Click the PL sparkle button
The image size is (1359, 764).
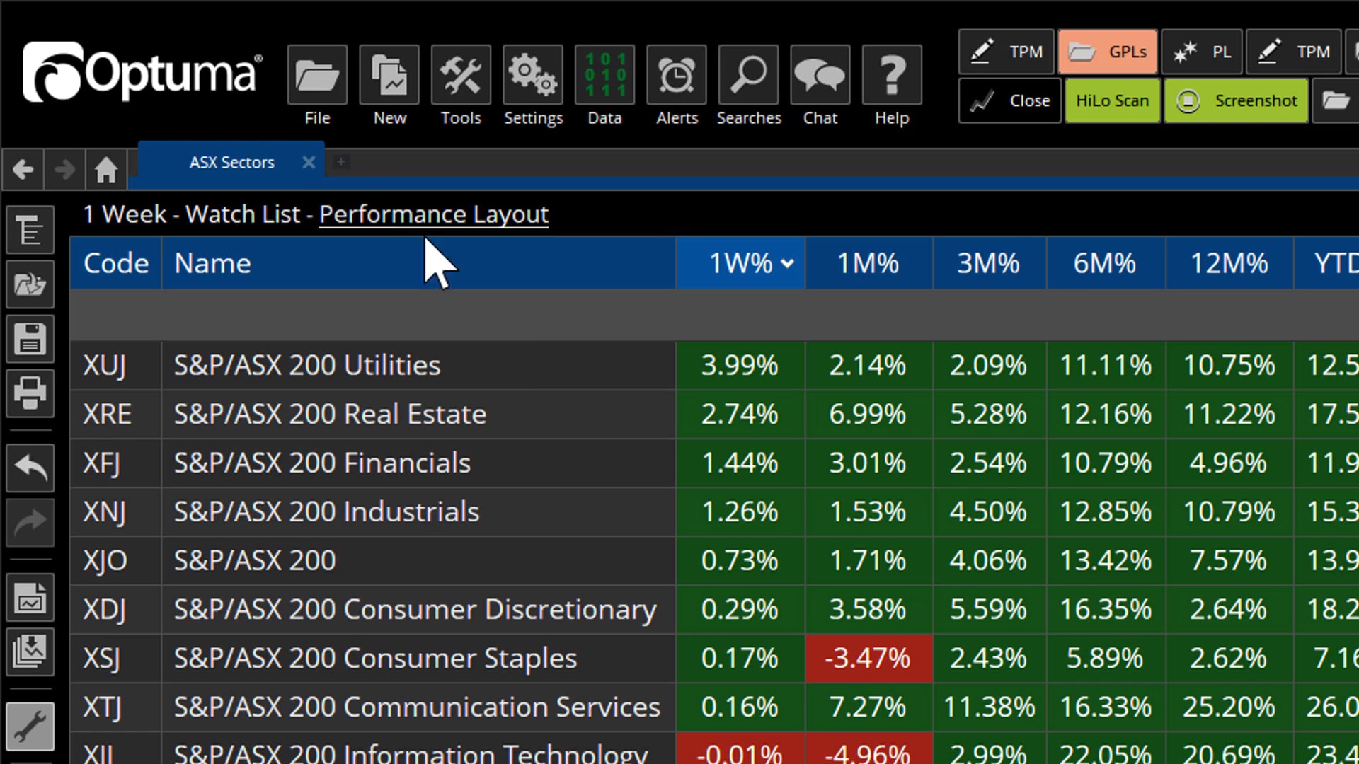click(1202, 52)
